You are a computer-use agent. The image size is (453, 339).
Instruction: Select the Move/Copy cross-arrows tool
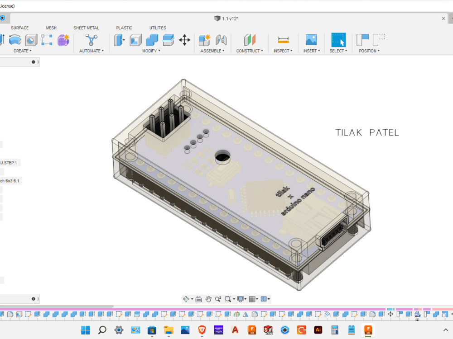click(x=184, y=40)
